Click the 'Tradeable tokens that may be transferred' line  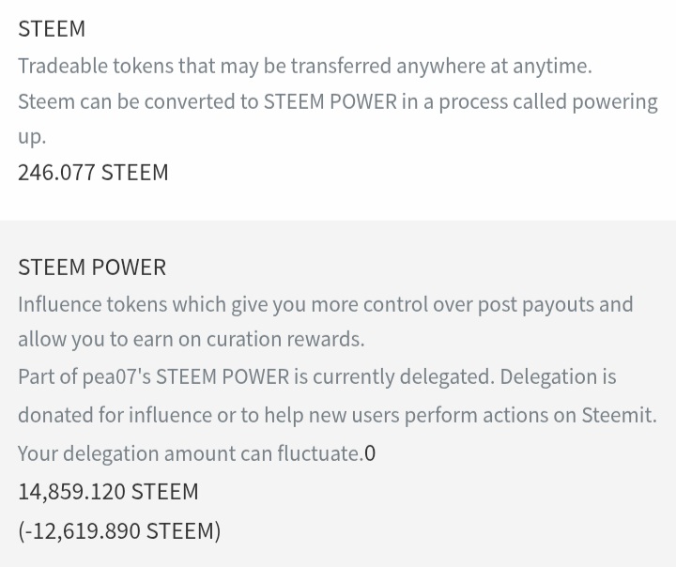click(x=305, y=66)
